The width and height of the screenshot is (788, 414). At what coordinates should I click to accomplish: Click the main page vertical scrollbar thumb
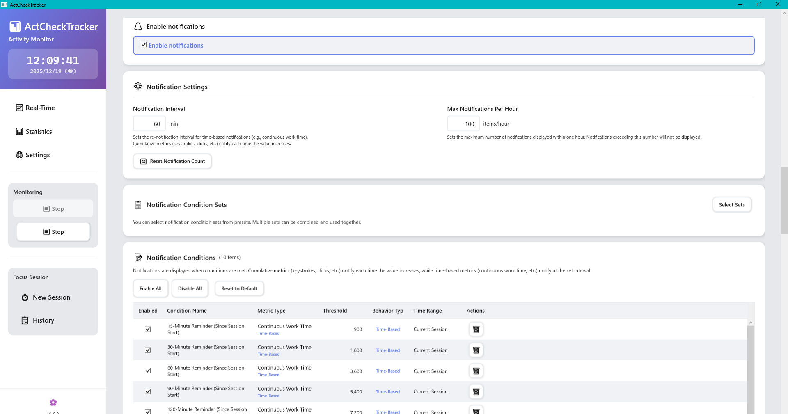(784, 200)
